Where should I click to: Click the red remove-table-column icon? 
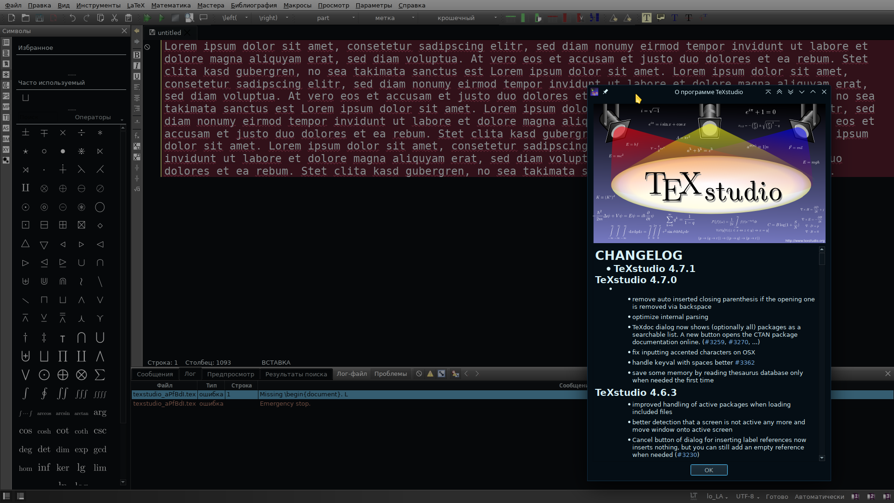[565, 18]
